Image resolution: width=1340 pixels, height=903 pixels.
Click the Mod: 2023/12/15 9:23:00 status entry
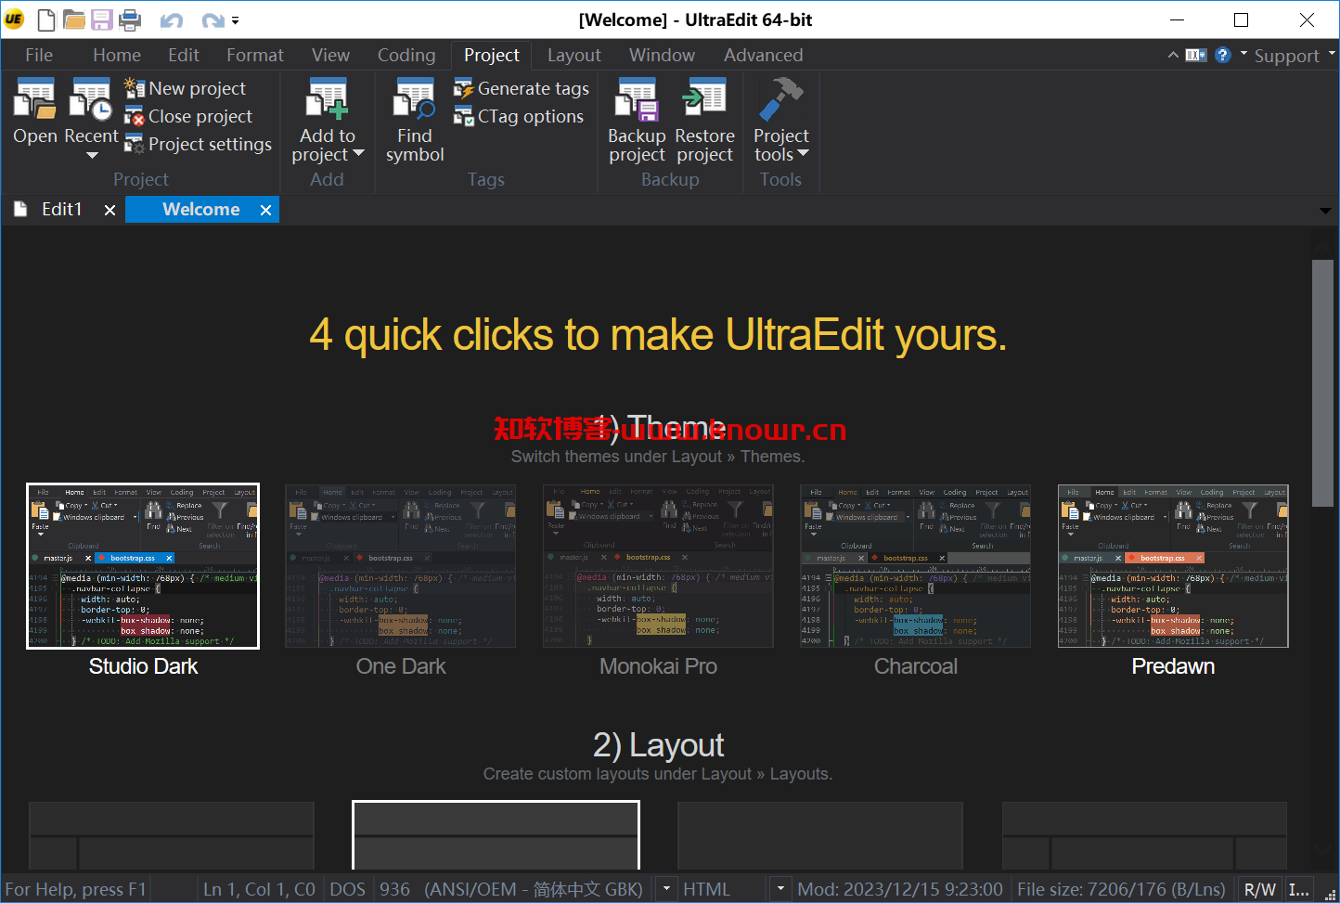tap(900, 889)
